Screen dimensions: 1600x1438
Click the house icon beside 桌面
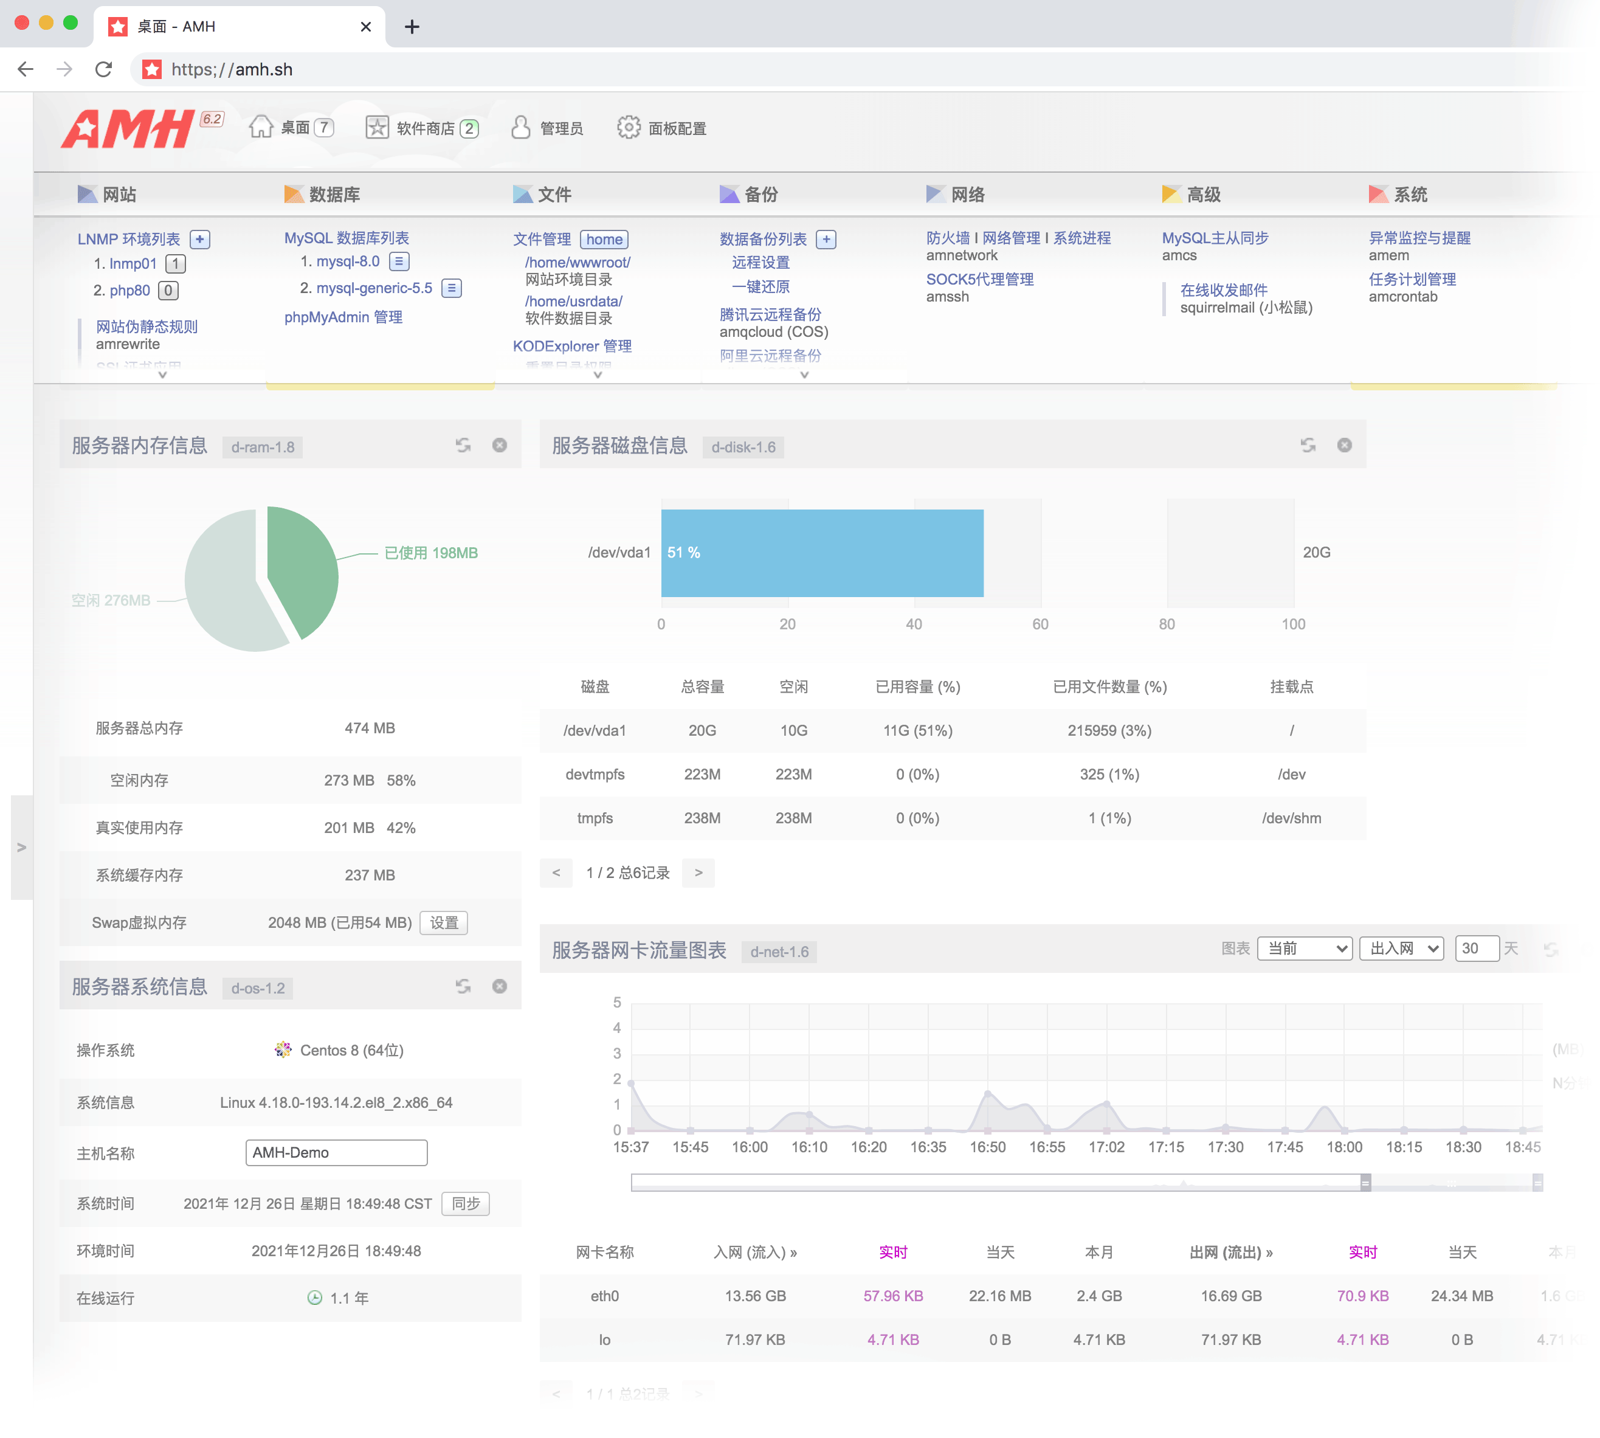[261, 127]
